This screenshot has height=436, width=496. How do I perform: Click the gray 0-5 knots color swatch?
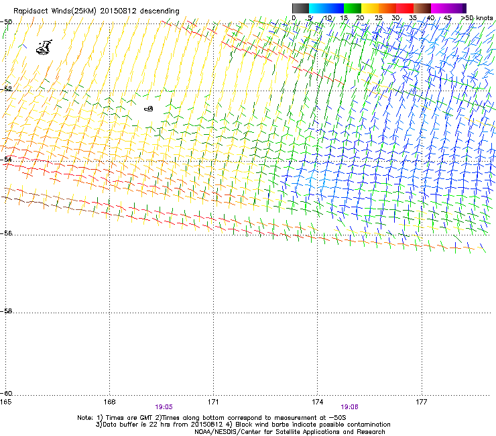point(300,8)
